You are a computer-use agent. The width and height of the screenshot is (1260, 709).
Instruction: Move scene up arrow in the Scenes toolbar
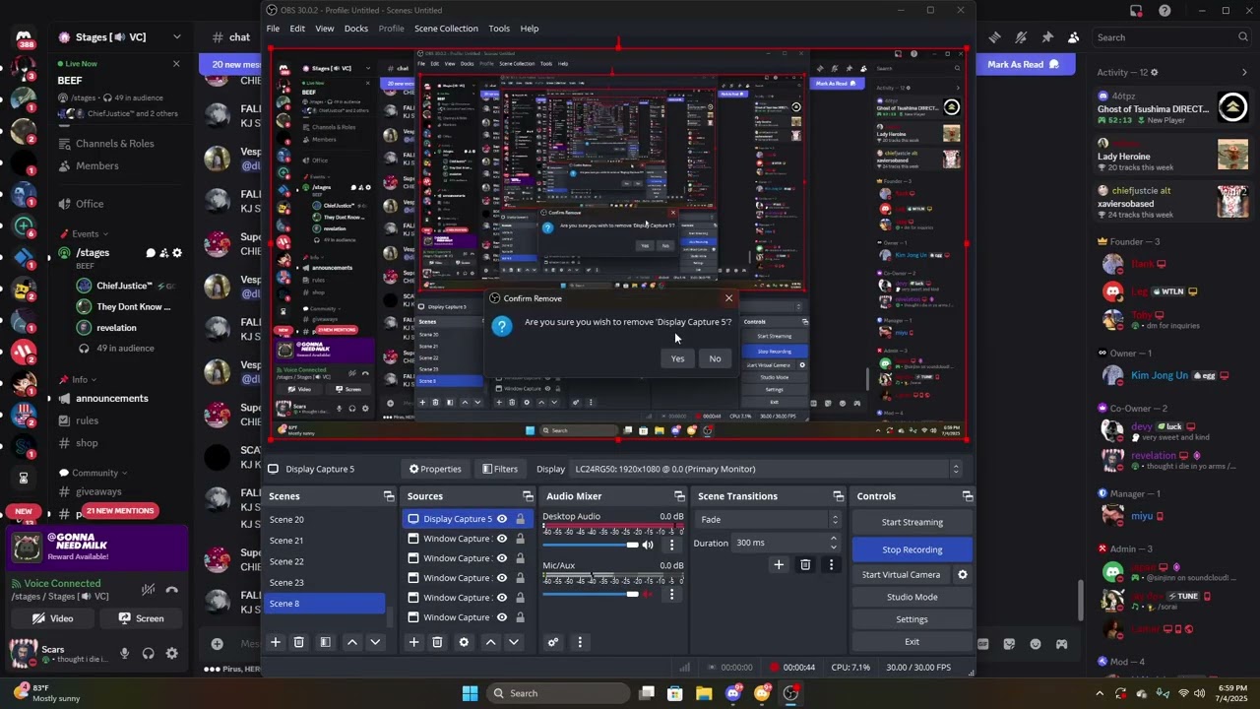click(x=351, y=642)
